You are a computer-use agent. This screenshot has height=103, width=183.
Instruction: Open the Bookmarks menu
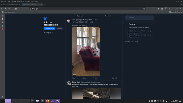20,1
